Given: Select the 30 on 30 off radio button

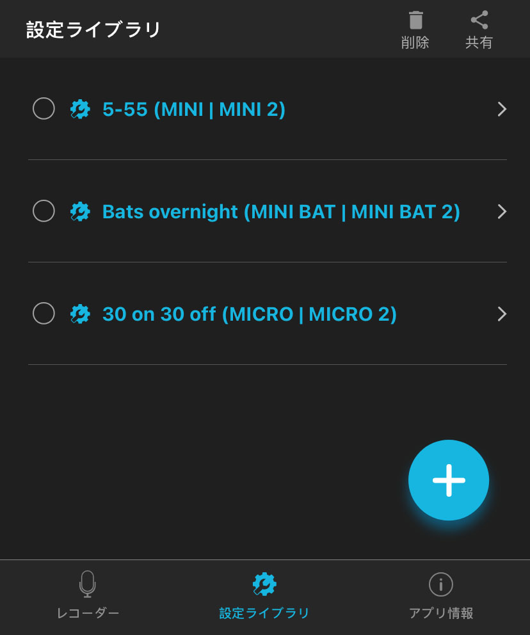Looking at the screenshot, I should pyautogui.click(x=44, y=313).
